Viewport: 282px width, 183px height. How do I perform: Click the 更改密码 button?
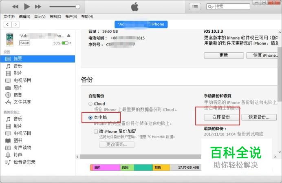[117, 145]
